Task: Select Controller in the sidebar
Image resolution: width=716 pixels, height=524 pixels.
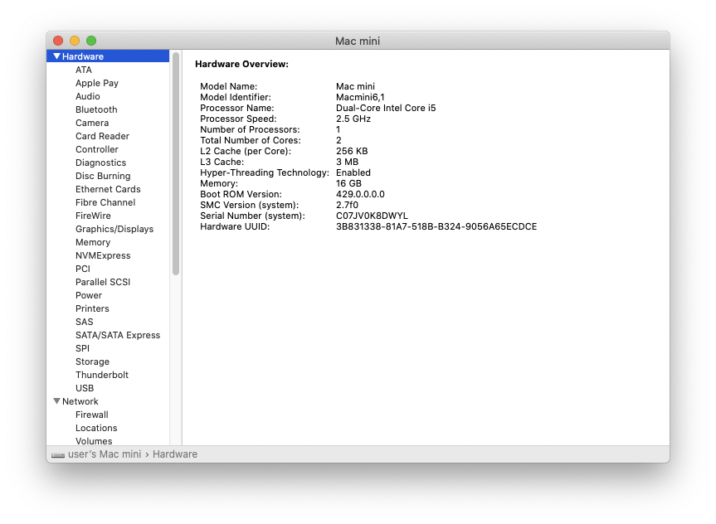Action: [97, 149]
